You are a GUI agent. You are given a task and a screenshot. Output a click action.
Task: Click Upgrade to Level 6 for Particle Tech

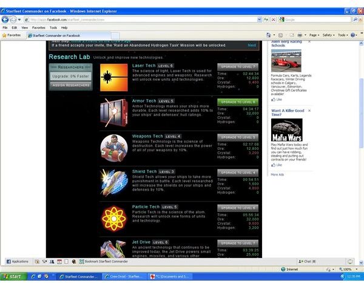coord(238,208)
